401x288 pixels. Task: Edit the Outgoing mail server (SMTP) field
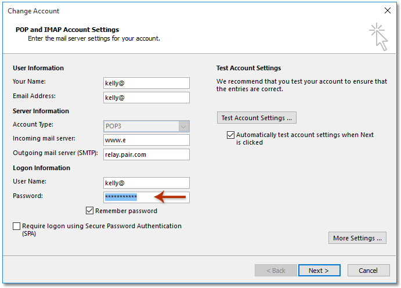click(x=146, y=154)
